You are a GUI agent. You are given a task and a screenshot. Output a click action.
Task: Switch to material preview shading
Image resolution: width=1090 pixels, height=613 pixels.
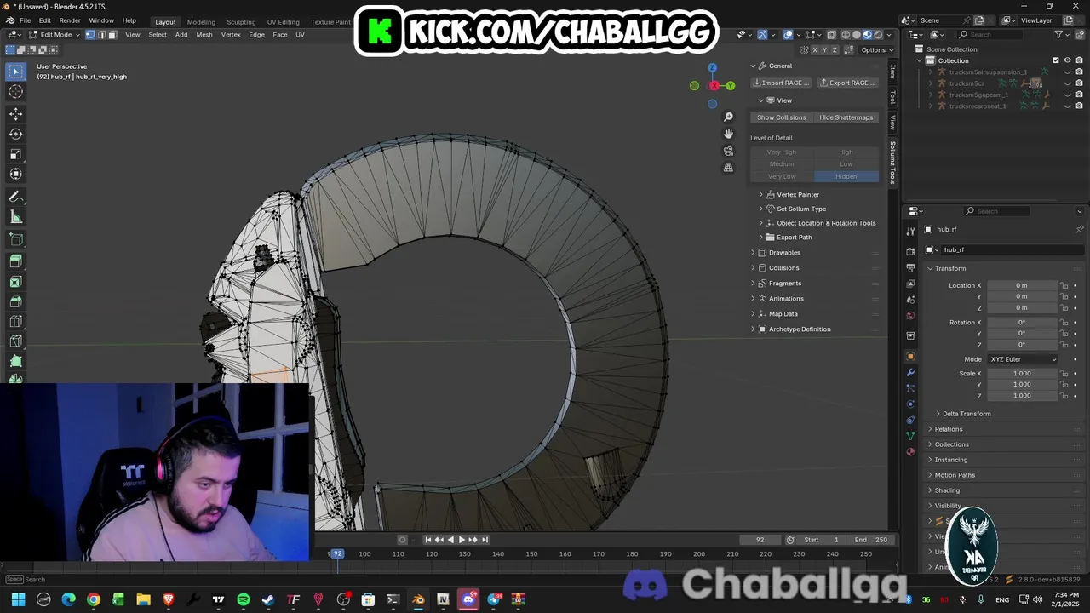(867, 35)
